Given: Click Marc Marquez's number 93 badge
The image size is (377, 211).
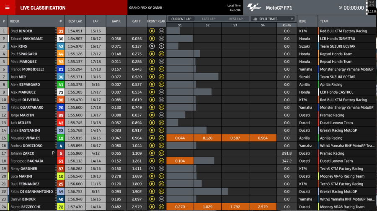Looking at the screenshot, I should point(61,61).
